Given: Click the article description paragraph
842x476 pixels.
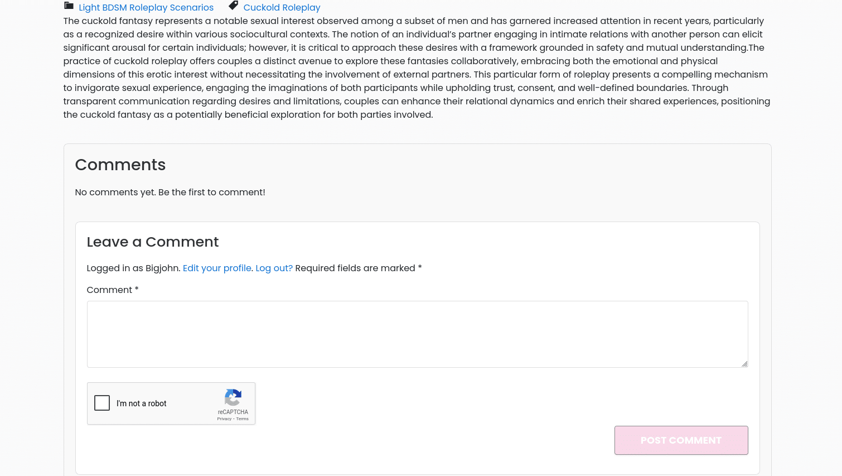Looking at the screenshot, I should [417, 68].
